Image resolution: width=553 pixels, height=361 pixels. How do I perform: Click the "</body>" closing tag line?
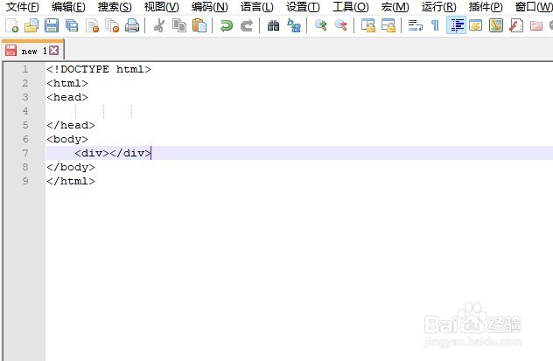71,167
